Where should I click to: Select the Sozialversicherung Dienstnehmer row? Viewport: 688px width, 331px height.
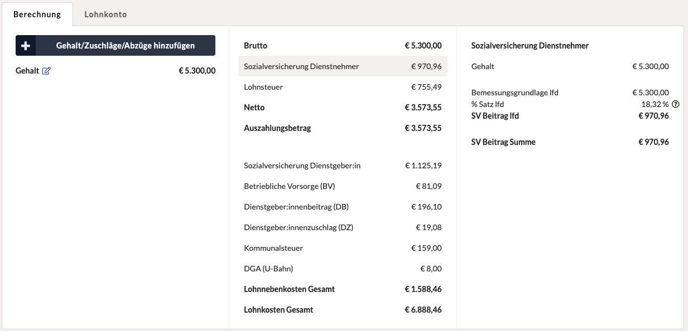click(343, 66)
